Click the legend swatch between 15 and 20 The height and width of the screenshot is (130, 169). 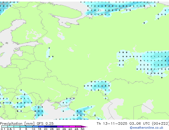pyautogui.click(x=42, y=127)
